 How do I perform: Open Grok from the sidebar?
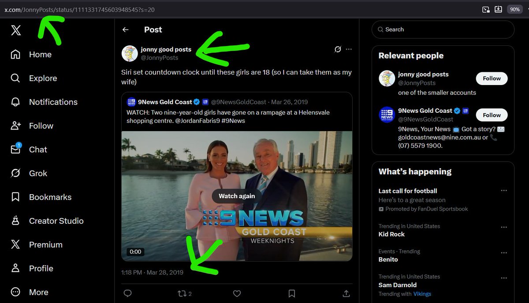click(x=38, y=173)
